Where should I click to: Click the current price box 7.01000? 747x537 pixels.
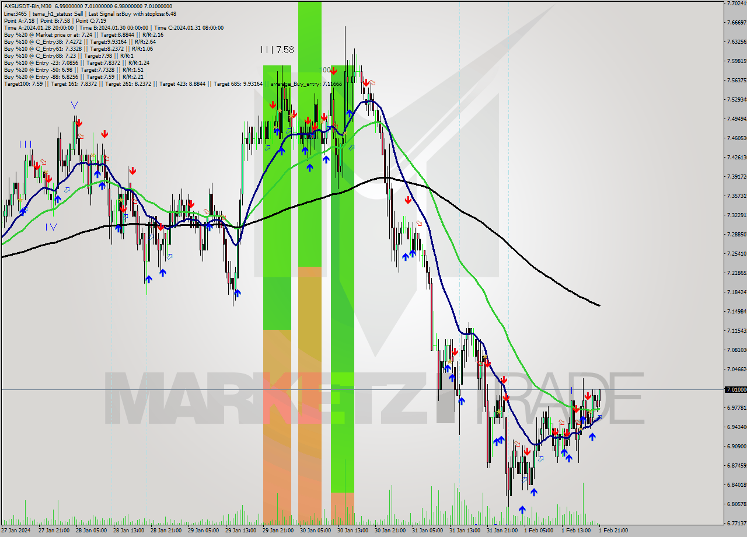pos(735,389)
